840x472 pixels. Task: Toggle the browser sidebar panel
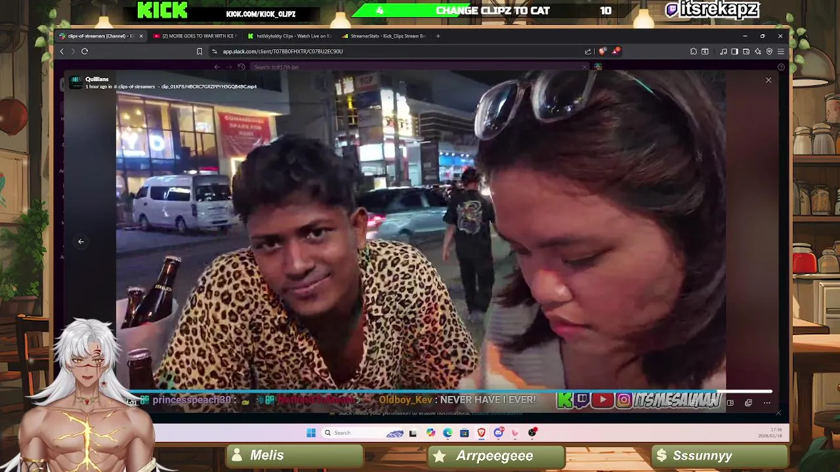click(735, 51)
